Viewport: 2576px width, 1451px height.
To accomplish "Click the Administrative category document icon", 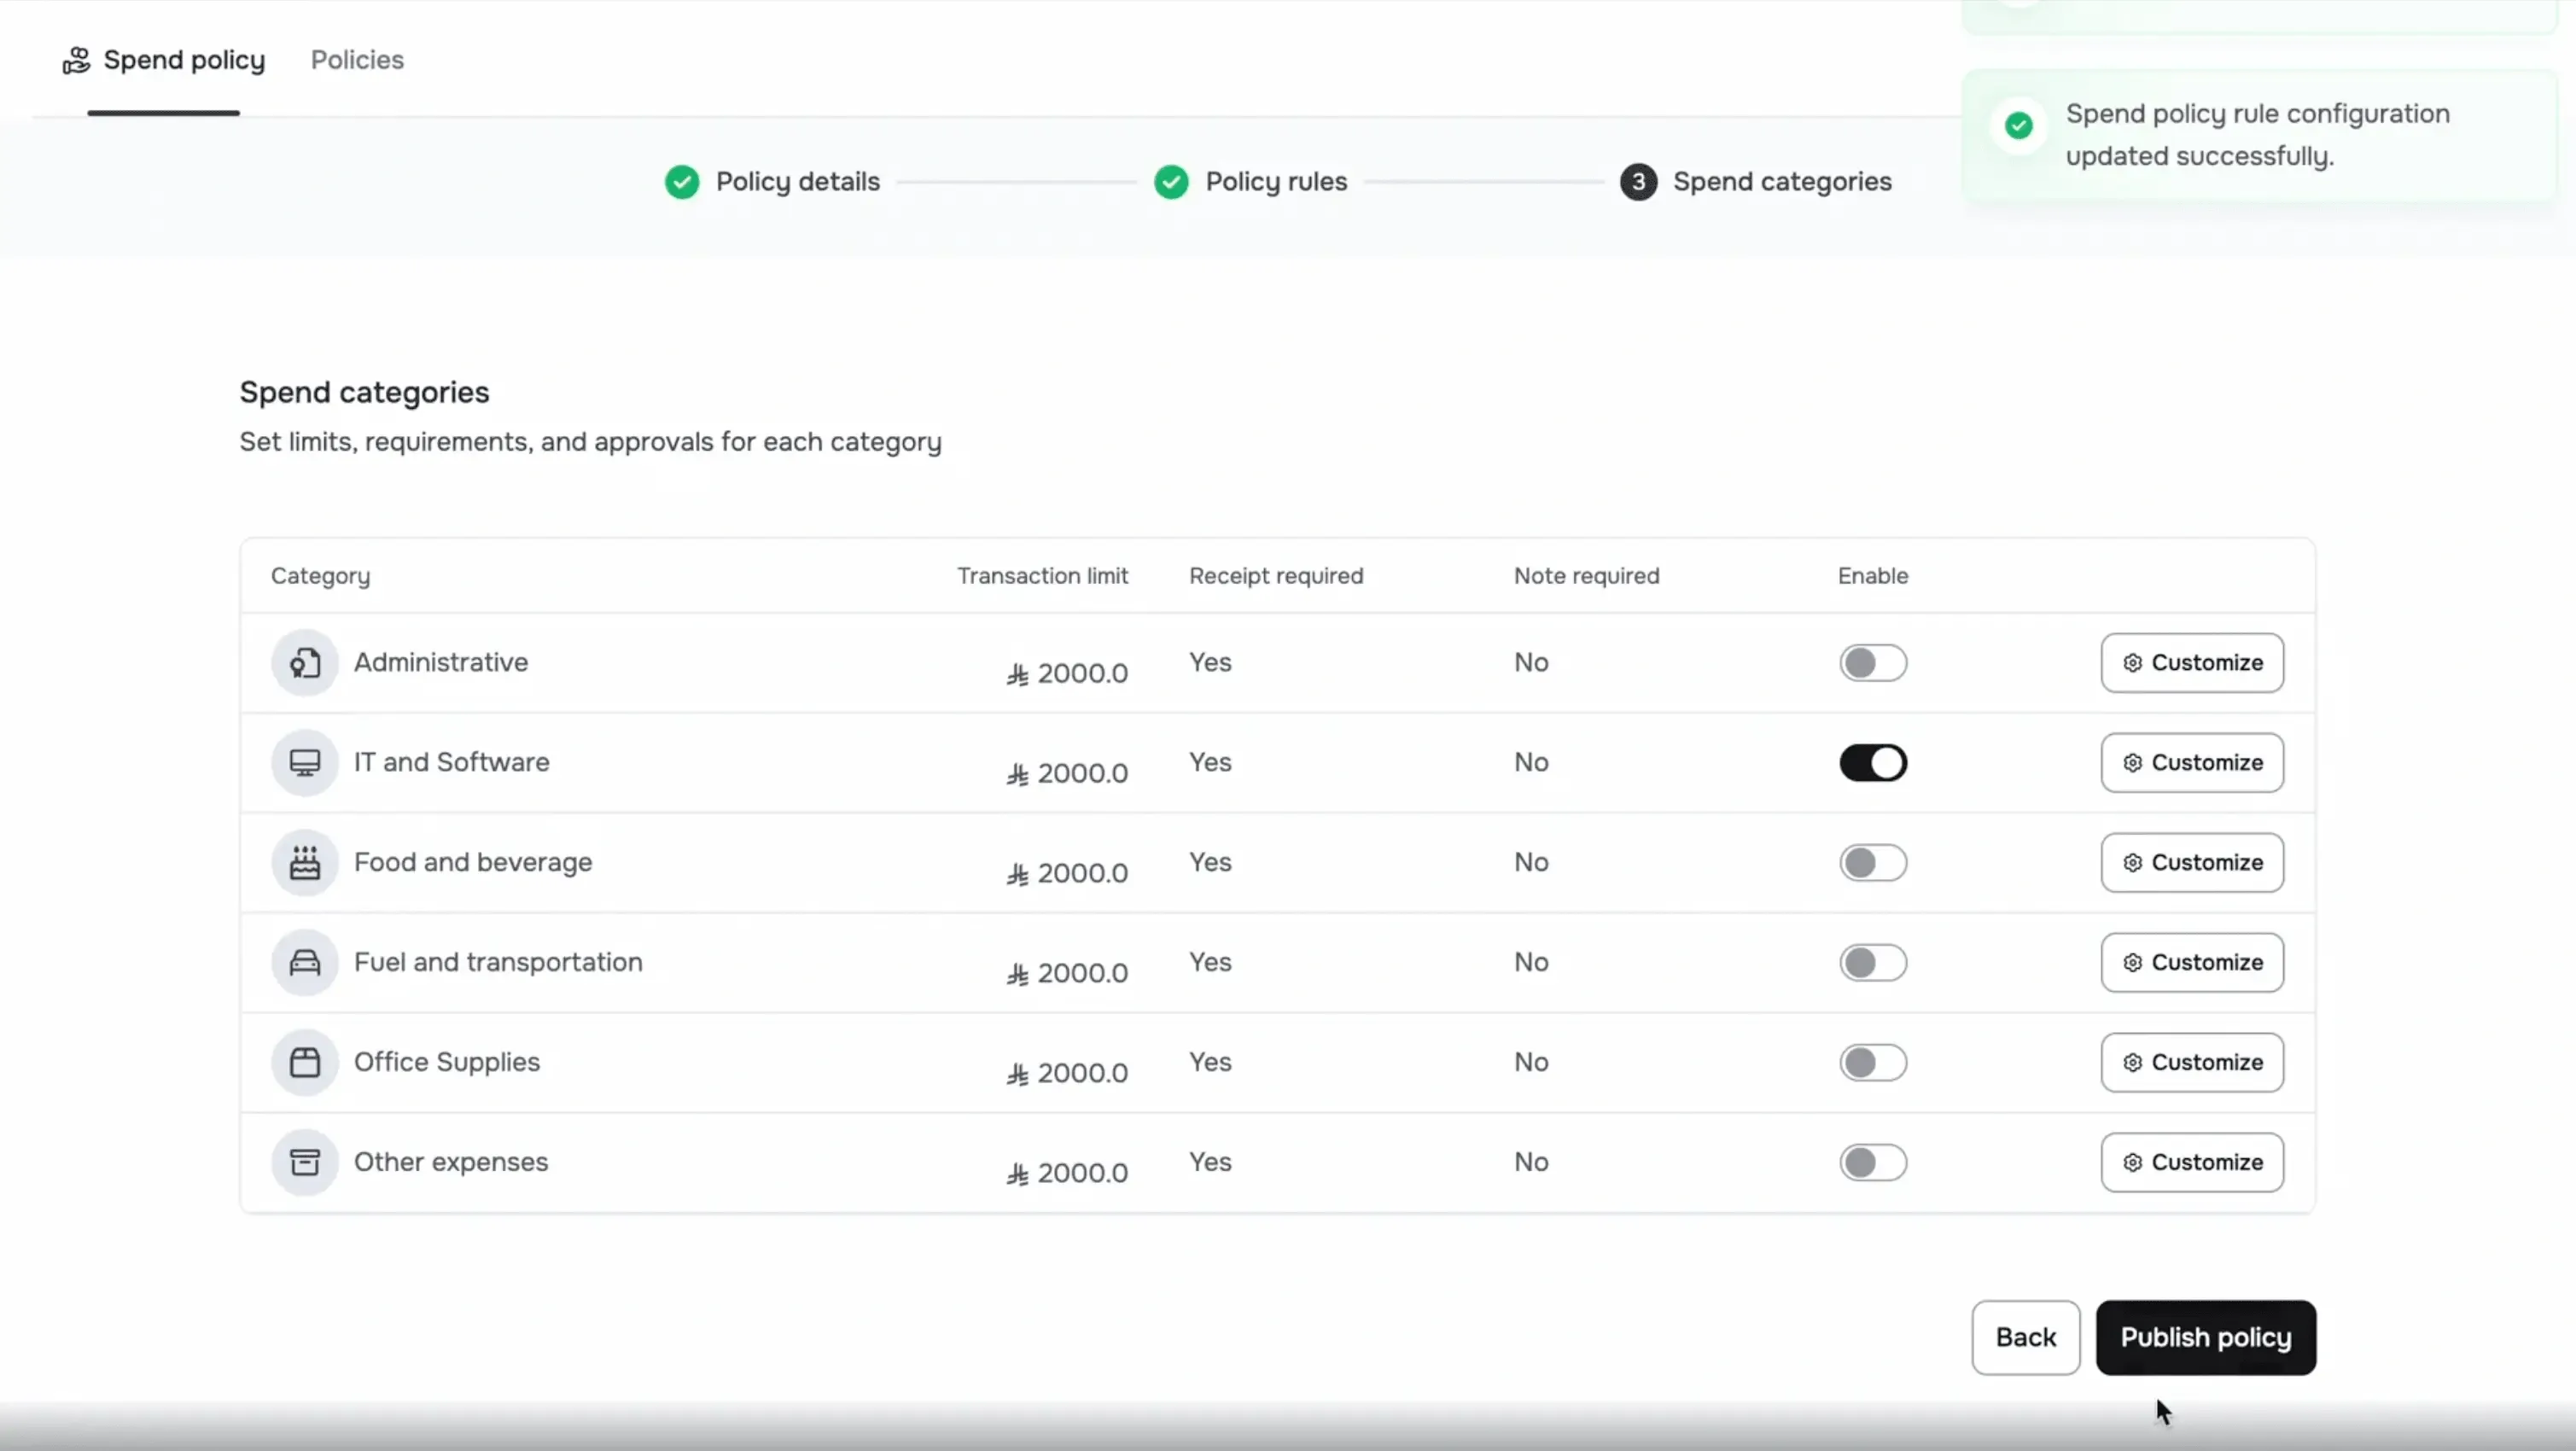I will tap(305, 662).
